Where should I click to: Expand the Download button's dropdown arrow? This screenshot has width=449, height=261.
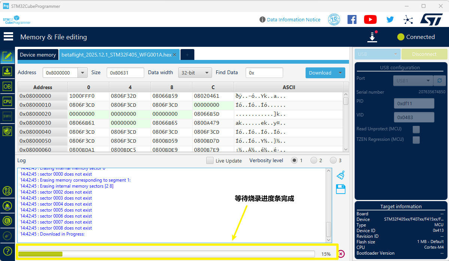340,73
